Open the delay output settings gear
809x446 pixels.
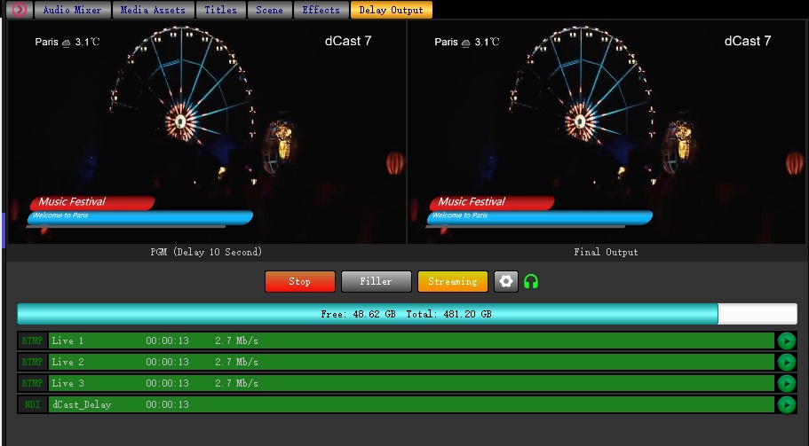tap(506, 281)
